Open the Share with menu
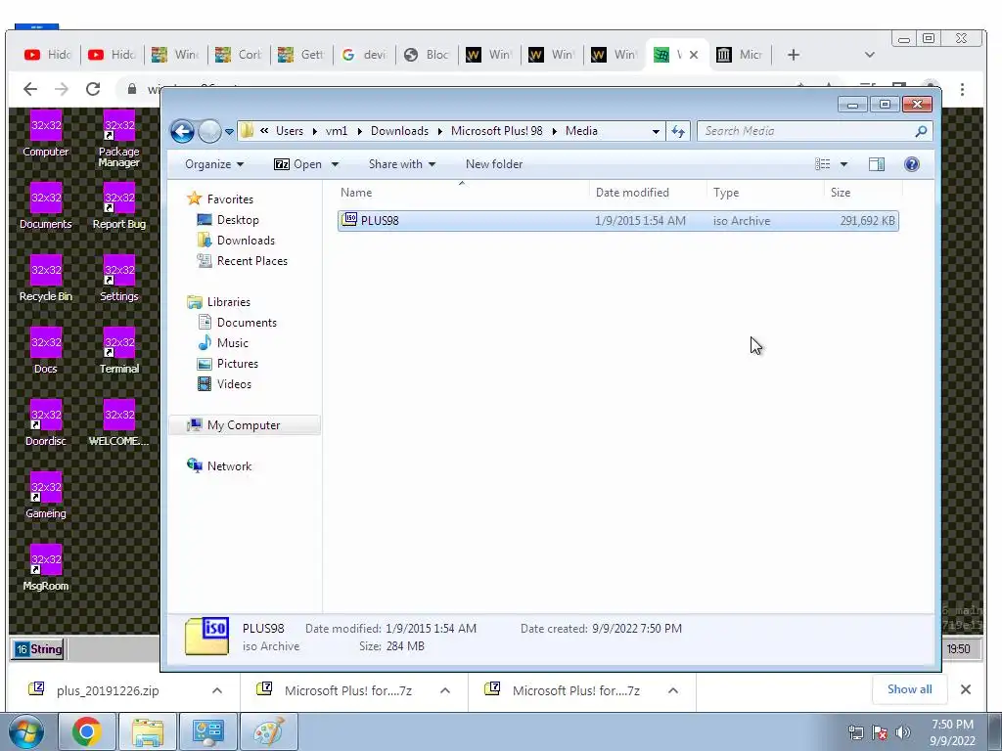Viewport: 1002px width, 751px height. point(402,164)
